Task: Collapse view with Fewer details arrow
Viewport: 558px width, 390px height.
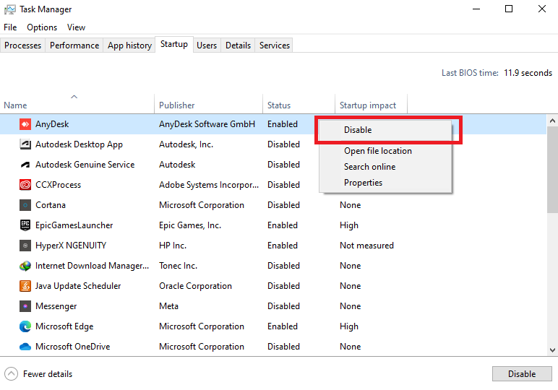Action: click(x=11, y=374)
